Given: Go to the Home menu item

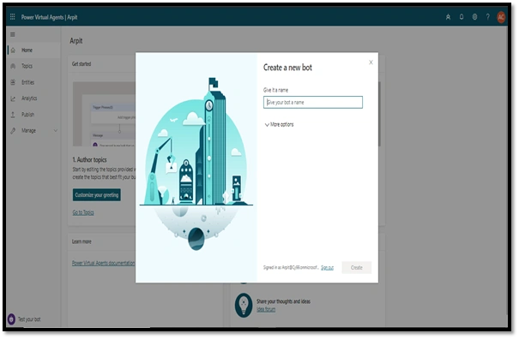Looking at the screenshot, I should pyautogui.click(x=33, y=51).
